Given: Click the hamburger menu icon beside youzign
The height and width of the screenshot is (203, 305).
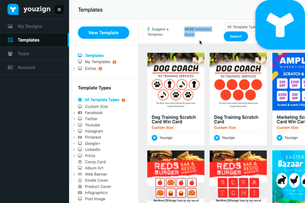Looking at the screenshot, I should (59, 10).
